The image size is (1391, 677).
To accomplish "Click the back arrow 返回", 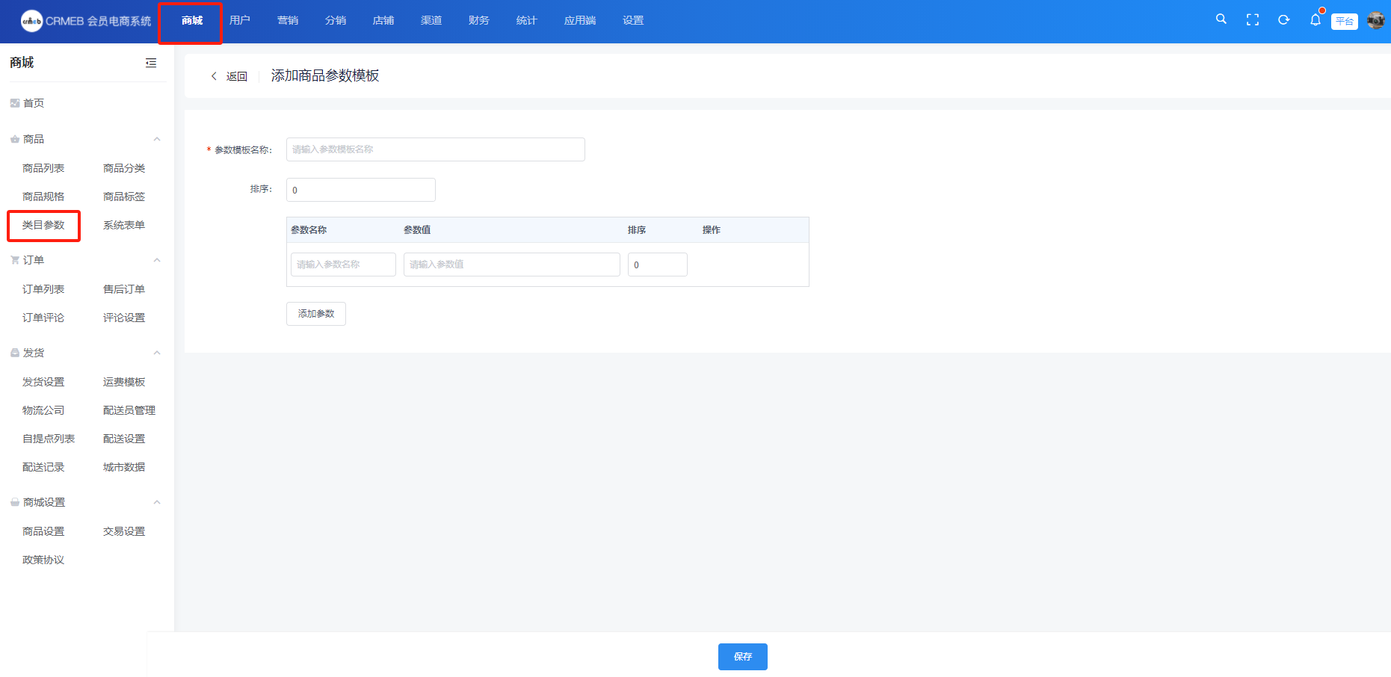I will tap(229, 76).
